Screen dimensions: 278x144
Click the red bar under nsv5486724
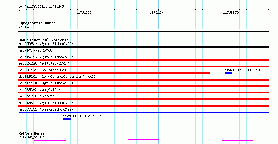pos(144,106)
